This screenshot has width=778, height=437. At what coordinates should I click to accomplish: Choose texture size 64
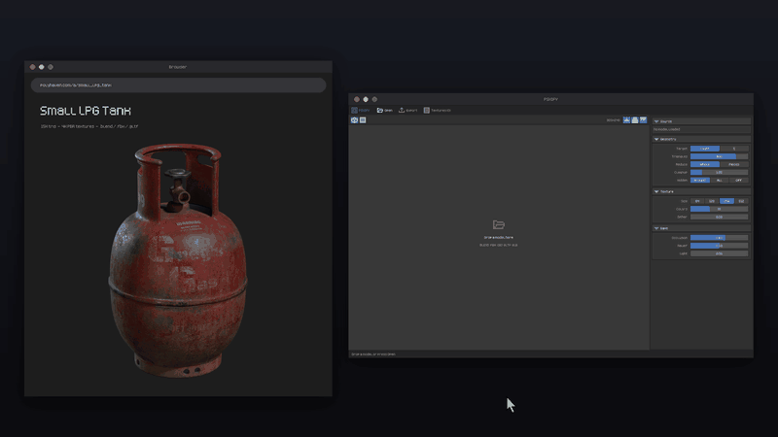[697, 201]
